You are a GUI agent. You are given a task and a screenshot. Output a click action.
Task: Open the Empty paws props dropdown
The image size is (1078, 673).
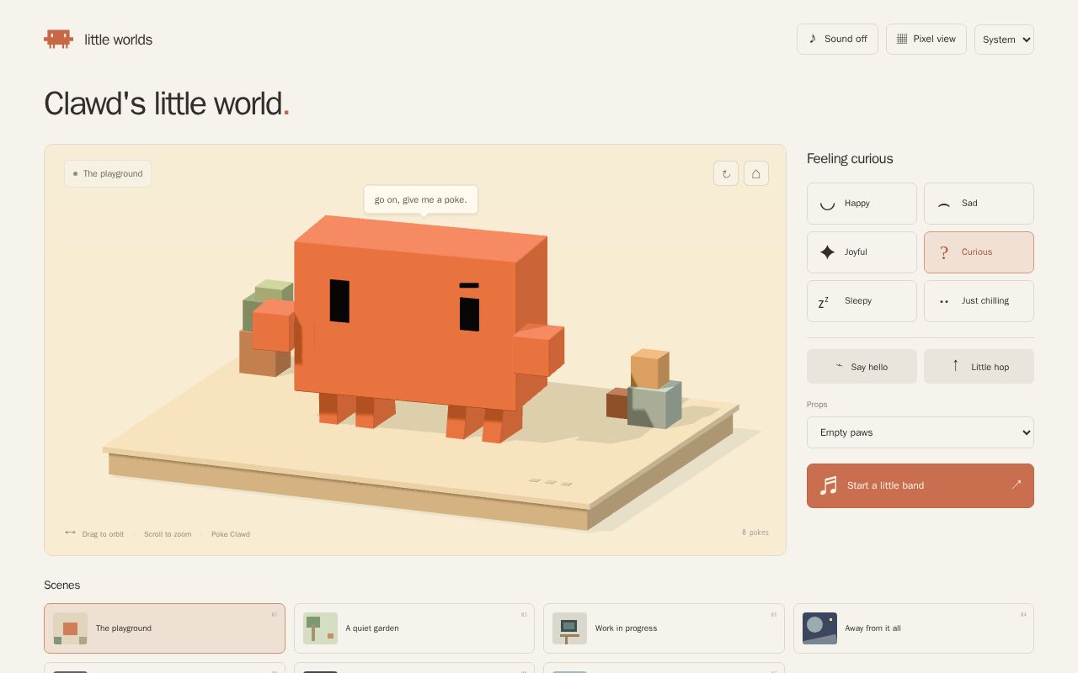pyautogui.click(x=921, y=432)
